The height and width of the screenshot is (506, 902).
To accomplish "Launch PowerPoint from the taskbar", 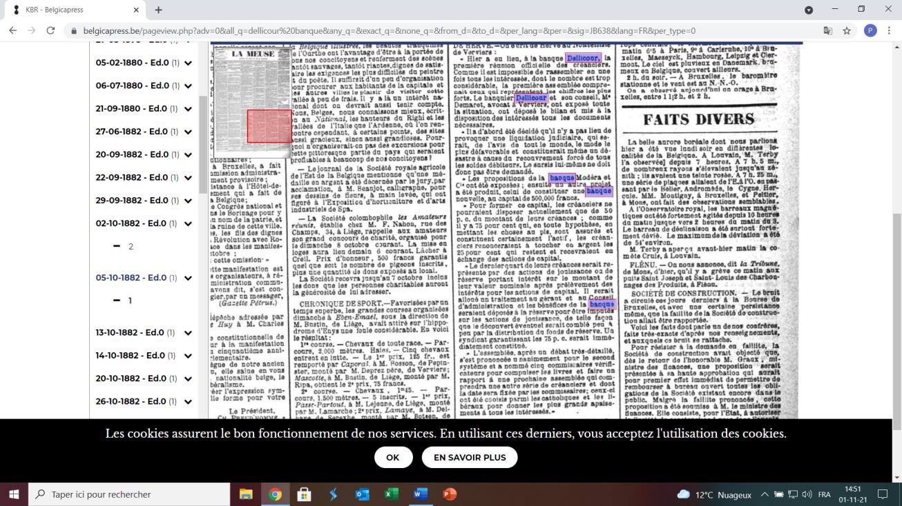I will [450, 494].
